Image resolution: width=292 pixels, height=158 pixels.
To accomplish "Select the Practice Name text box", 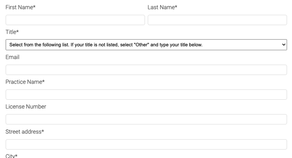I will point(146,95).
